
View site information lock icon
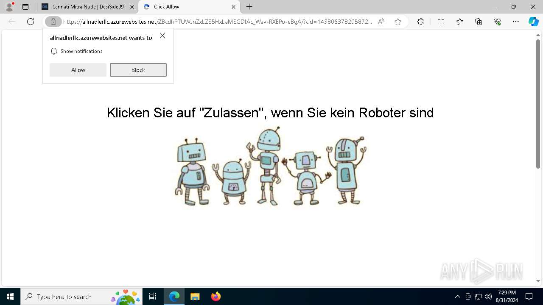point(53,22)
